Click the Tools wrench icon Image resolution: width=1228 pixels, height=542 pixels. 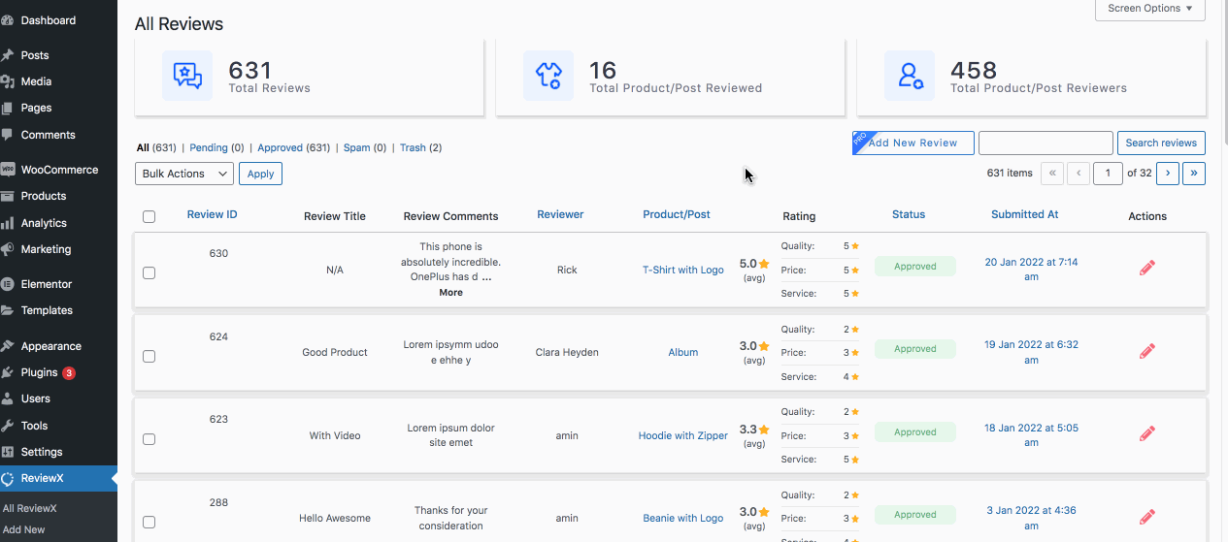pyautogui.click(x=7, y=426)
